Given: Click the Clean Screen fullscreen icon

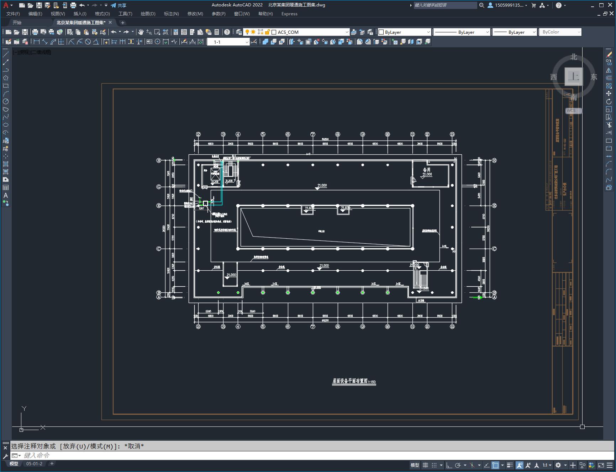Looking at the screenshot, I should pyautogui.click(x=601, y=465).
